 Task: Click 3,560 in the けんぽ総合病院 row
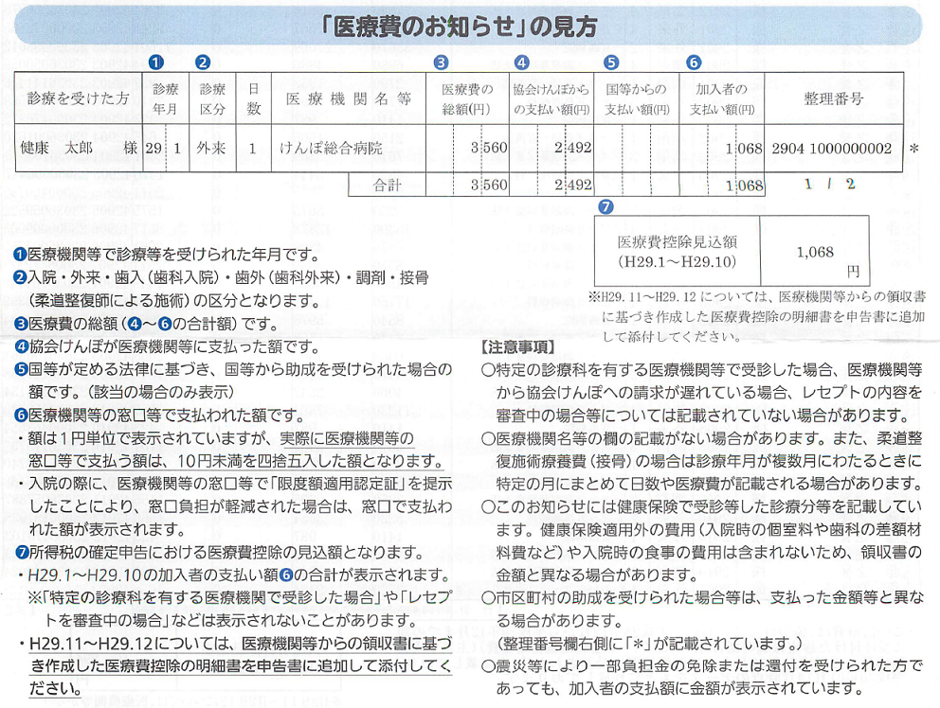[x=489, y=148]
